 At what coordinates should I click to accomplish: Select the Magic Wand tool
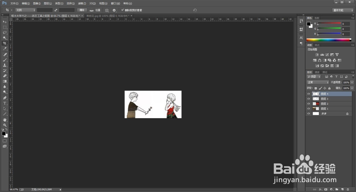[5, 38]
